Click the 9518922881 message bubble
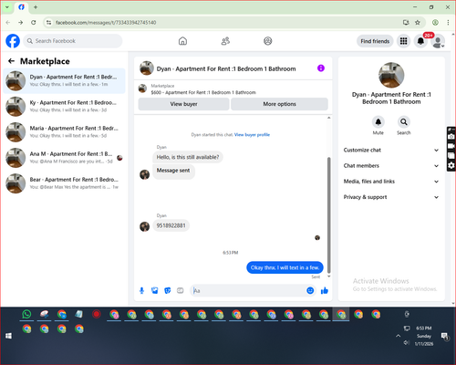Screen dimensions: 456x365 pos(171,225)
